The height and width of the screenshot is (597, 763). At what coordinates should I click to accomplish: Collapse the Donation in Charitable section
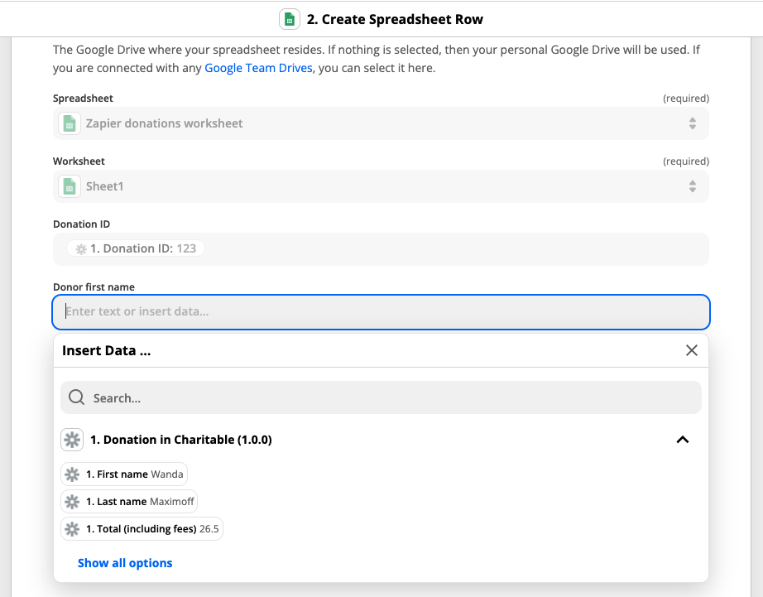click(x=683, y=440)
